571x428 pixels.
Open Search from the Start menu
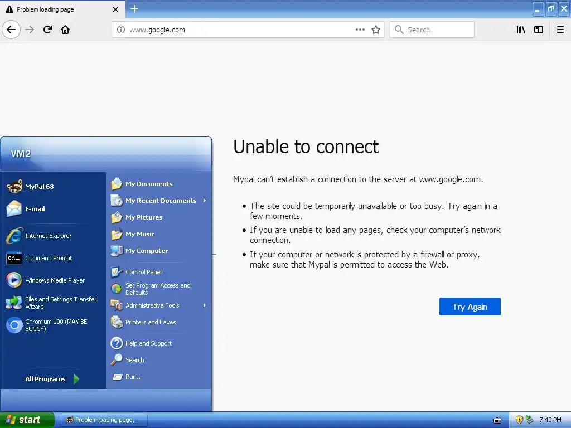(159, 360)
